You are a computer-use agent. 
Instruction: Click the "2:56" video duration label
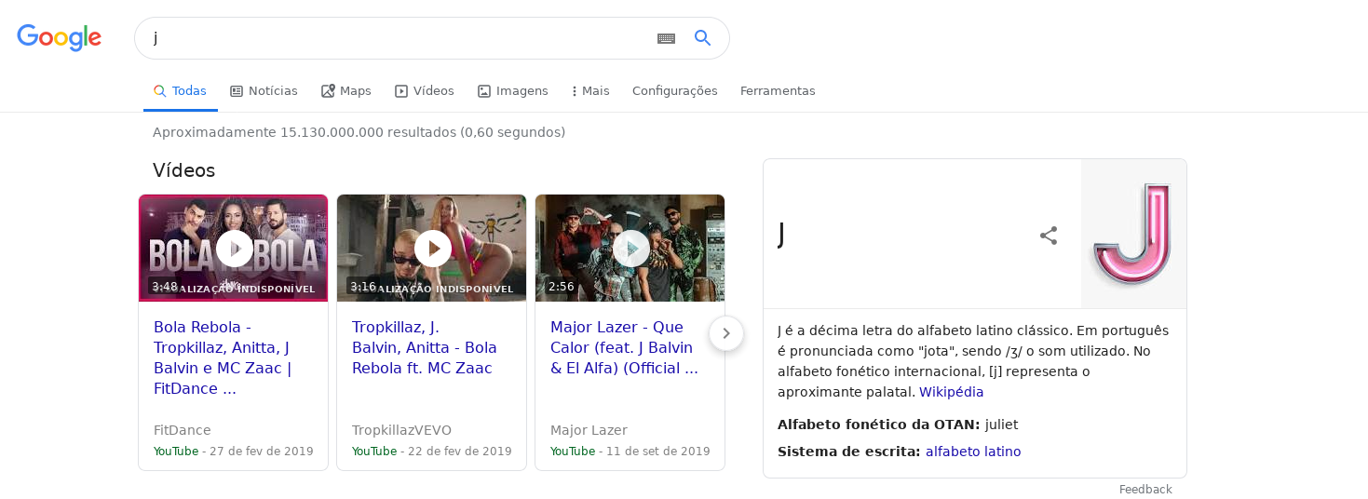pos(562,287)
